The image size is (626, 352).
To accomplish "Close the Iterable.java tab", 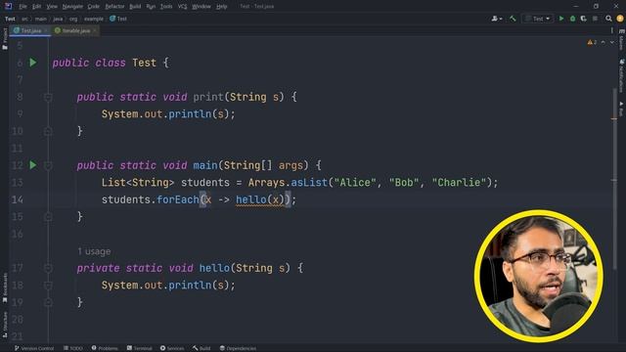I will (95, 30).
